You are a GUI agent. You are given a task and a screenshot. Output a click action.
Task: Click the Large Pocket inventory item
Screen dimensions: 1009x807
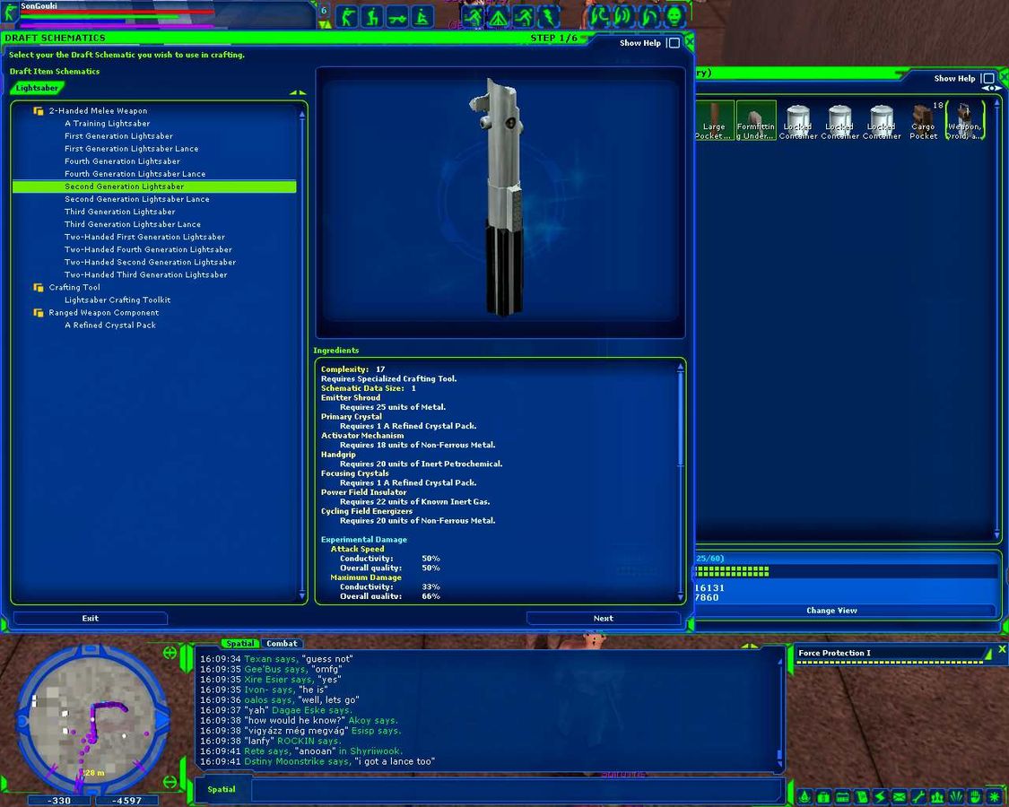coord(714,120)
